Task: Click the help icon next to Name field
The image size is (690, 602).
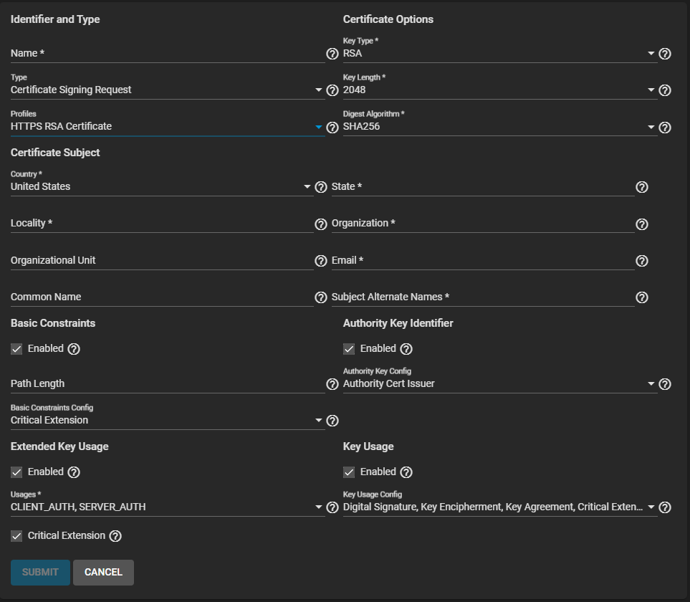Action: (332, 54)
